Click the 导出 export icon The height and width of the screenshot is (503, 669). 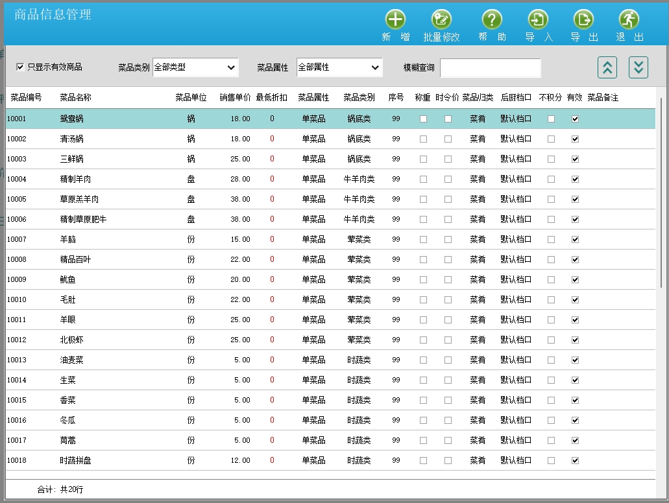(x=583, y=19)
